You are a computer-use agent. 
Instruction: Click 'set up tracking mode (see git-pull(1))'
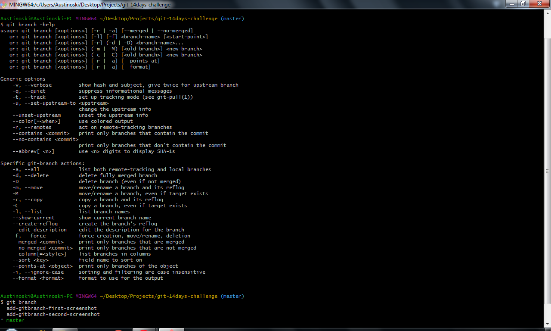(x=136, y=97)
